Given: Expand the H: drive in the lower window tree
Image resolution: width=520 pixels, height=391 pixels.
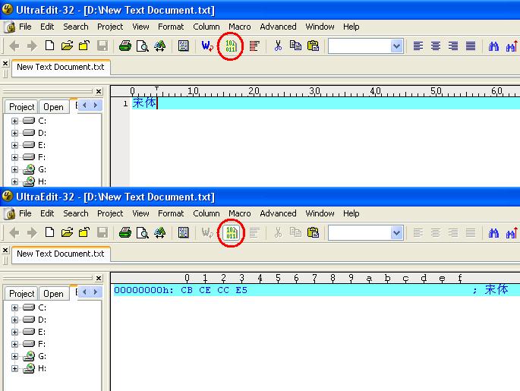Looking at the screenshot, I should click(x=14, y=368).
